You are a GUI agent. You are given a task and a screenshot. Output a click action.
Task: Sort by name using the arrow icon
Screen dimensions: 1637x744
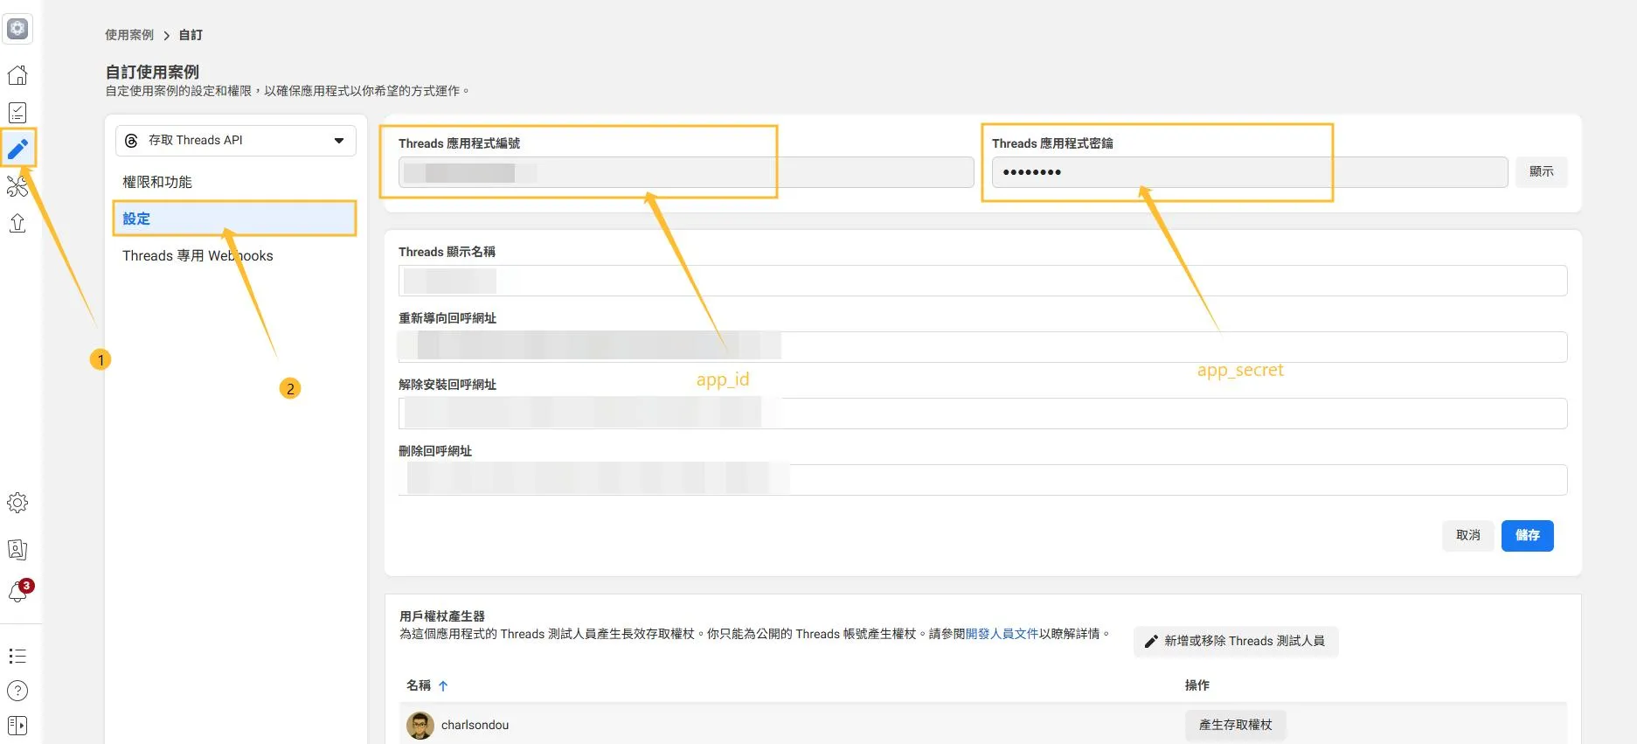443,686
